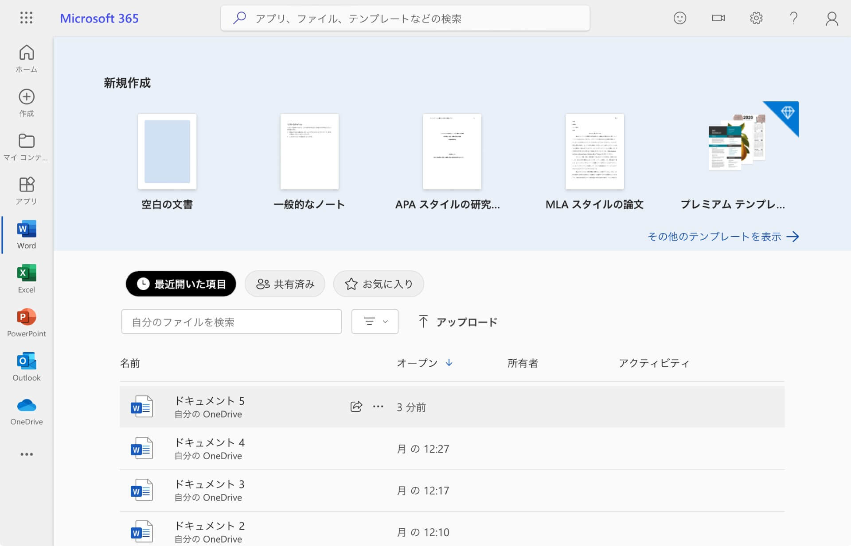The image size is (851, 546).
Task: Open ドキュメント 3 Word file icon
Action: click(x=142, y=490)
